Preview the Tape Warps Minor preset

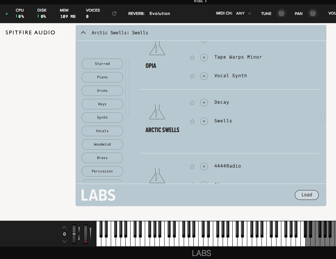[204, 57]
